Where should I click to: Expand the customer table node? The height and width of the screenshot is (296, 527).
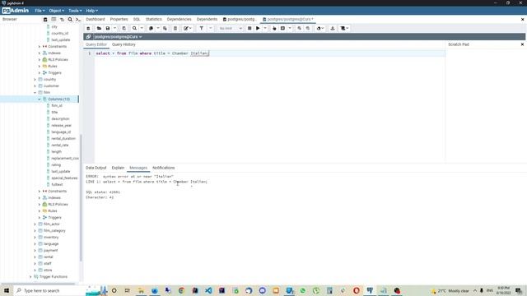pos(35,86)
